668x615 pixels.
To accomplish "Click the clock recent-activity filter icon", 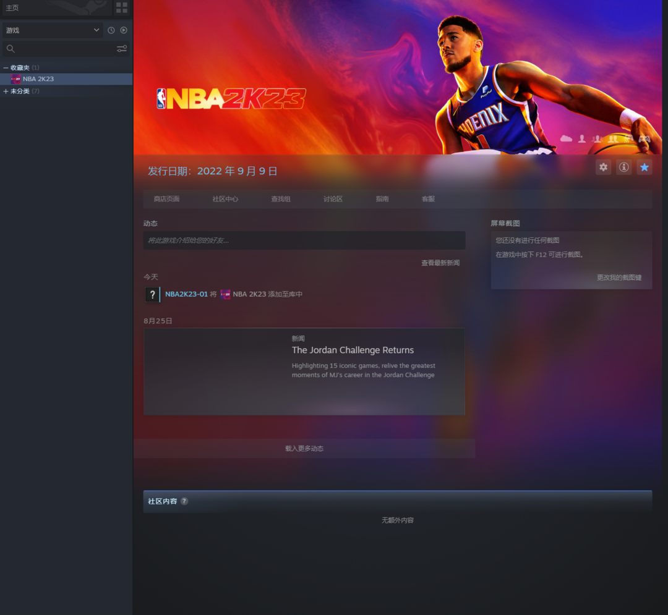I will tap(111, 30).
